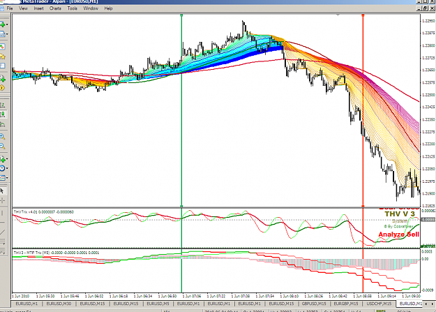Open the Insert menu
The width and height of the screenshot is (436, 312).
(38, 8)
